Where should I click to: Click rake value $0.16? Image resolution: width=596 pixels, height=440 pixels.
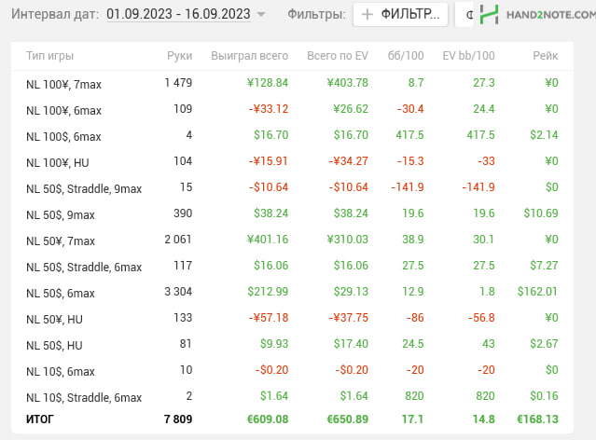[x=545, y=396]
